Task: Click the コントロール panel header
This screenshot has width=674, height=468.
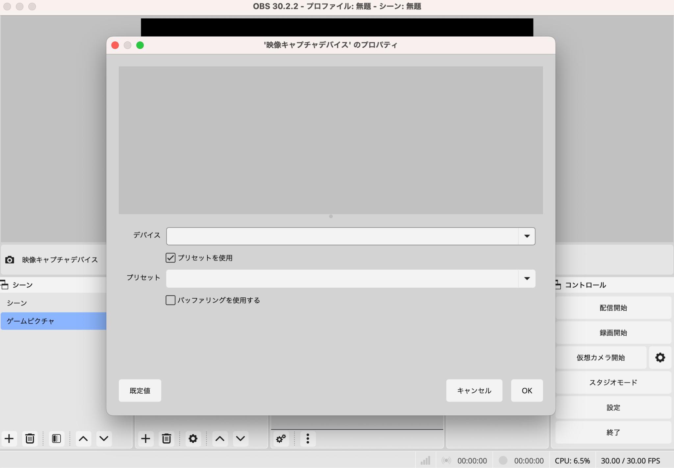Action: coord(614,285)
